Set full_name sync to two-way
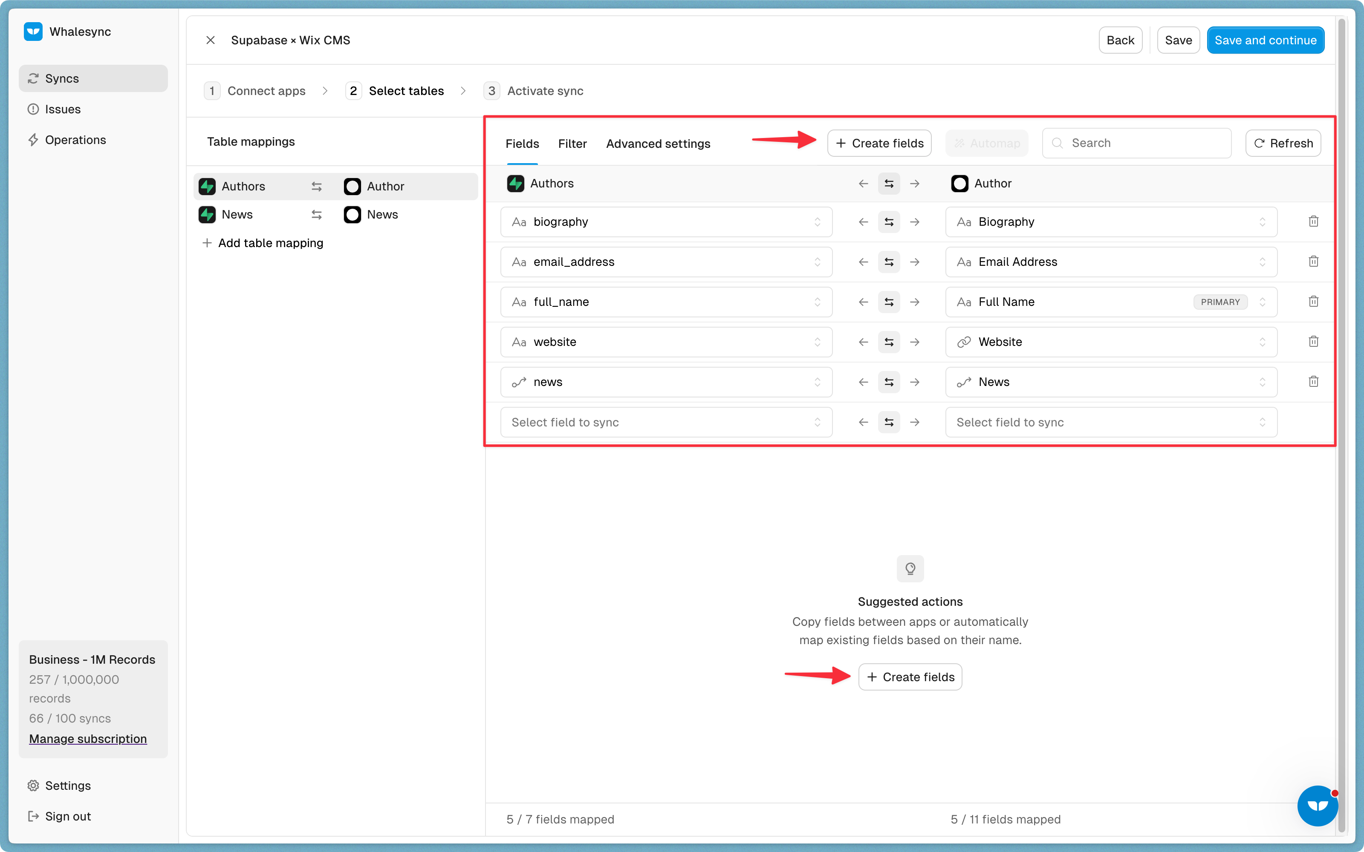This screenshot has height=852, width=1364. click(889, 302)
